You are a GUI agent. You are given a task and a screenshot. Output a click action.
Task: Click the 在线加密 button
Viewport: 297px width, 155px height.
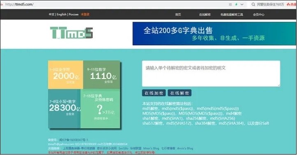pos(154,93)
